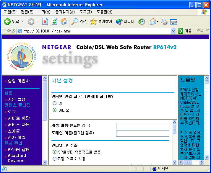Open 스케줄 sidebar link

tap(14, 131)
